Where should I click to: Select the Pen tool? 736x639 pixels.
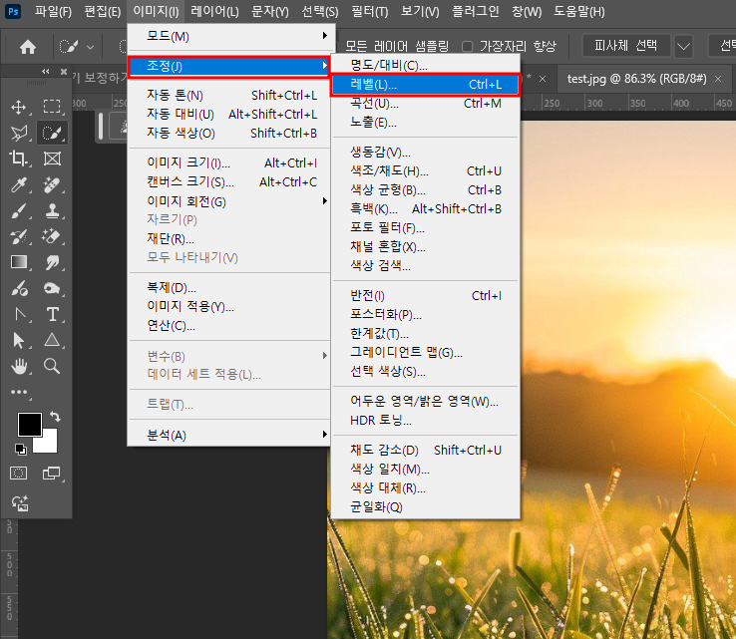coord(19,314)
